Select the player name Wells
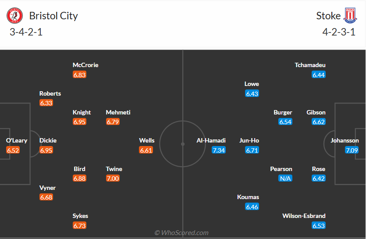This screenshot has width=366, height=239. (x=147, y=140)
